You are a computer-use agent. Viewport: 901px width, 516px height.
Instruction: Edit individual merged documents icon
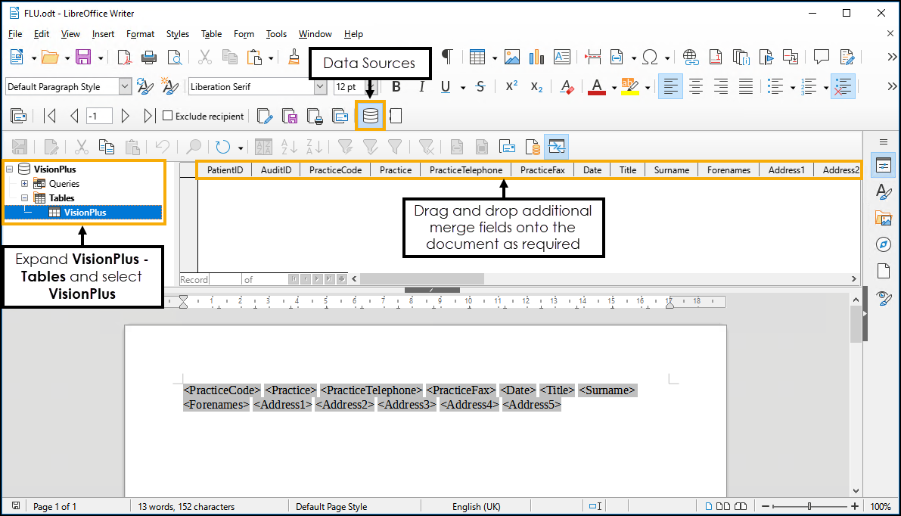click(264, 116)
